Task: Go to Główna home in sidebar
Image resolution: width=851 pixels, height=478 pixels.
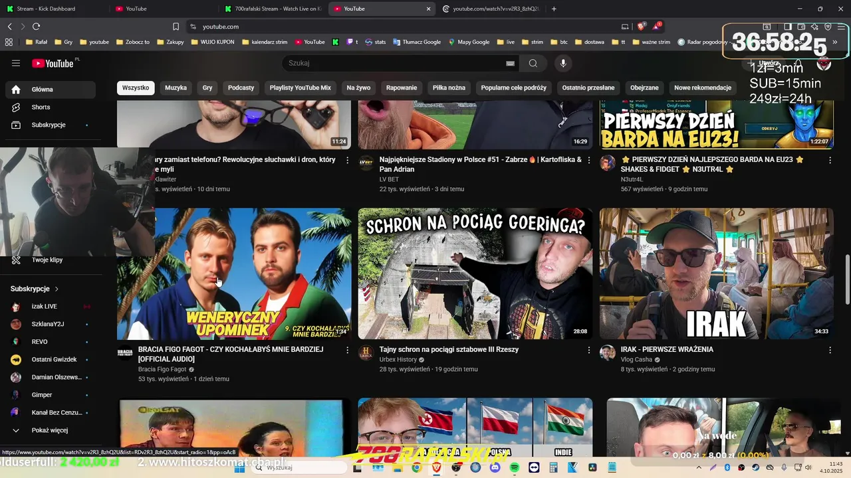Action: (x=51, y=89)
